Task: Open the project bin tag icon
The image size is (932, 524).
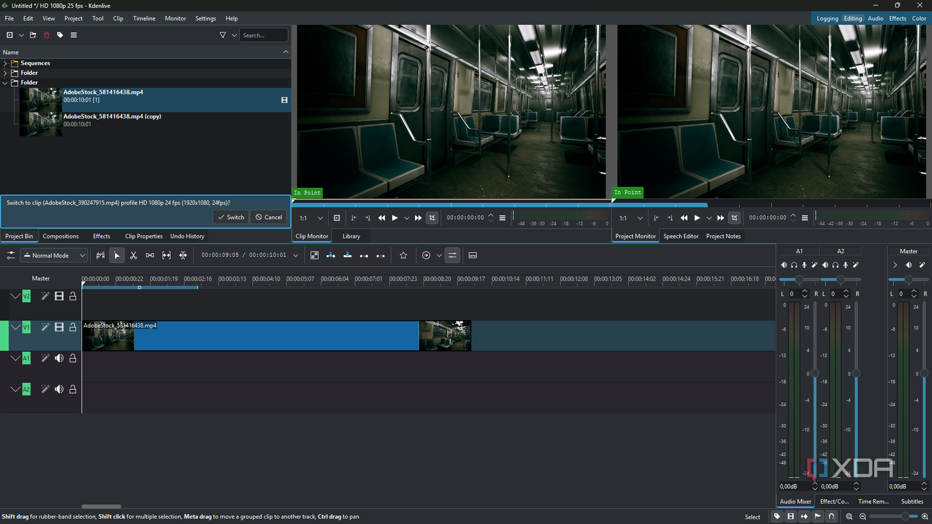Action: click(60, 35)
